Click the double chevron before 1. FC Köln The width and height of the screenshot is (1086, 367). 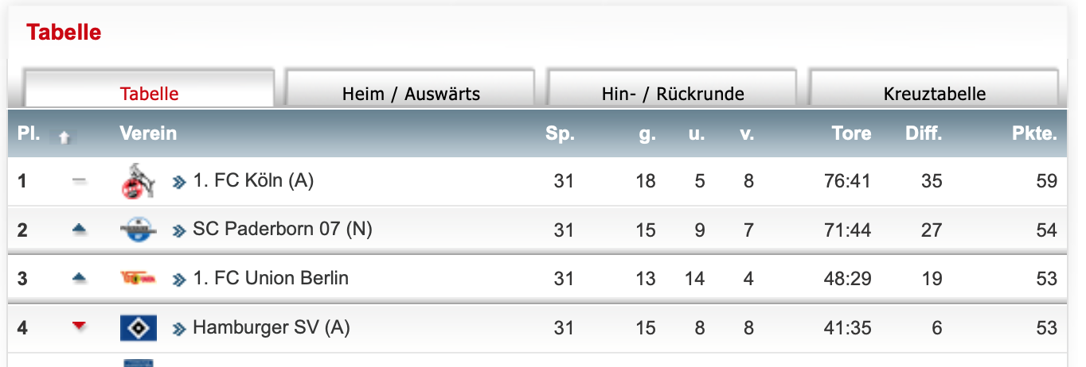[179, 182]
